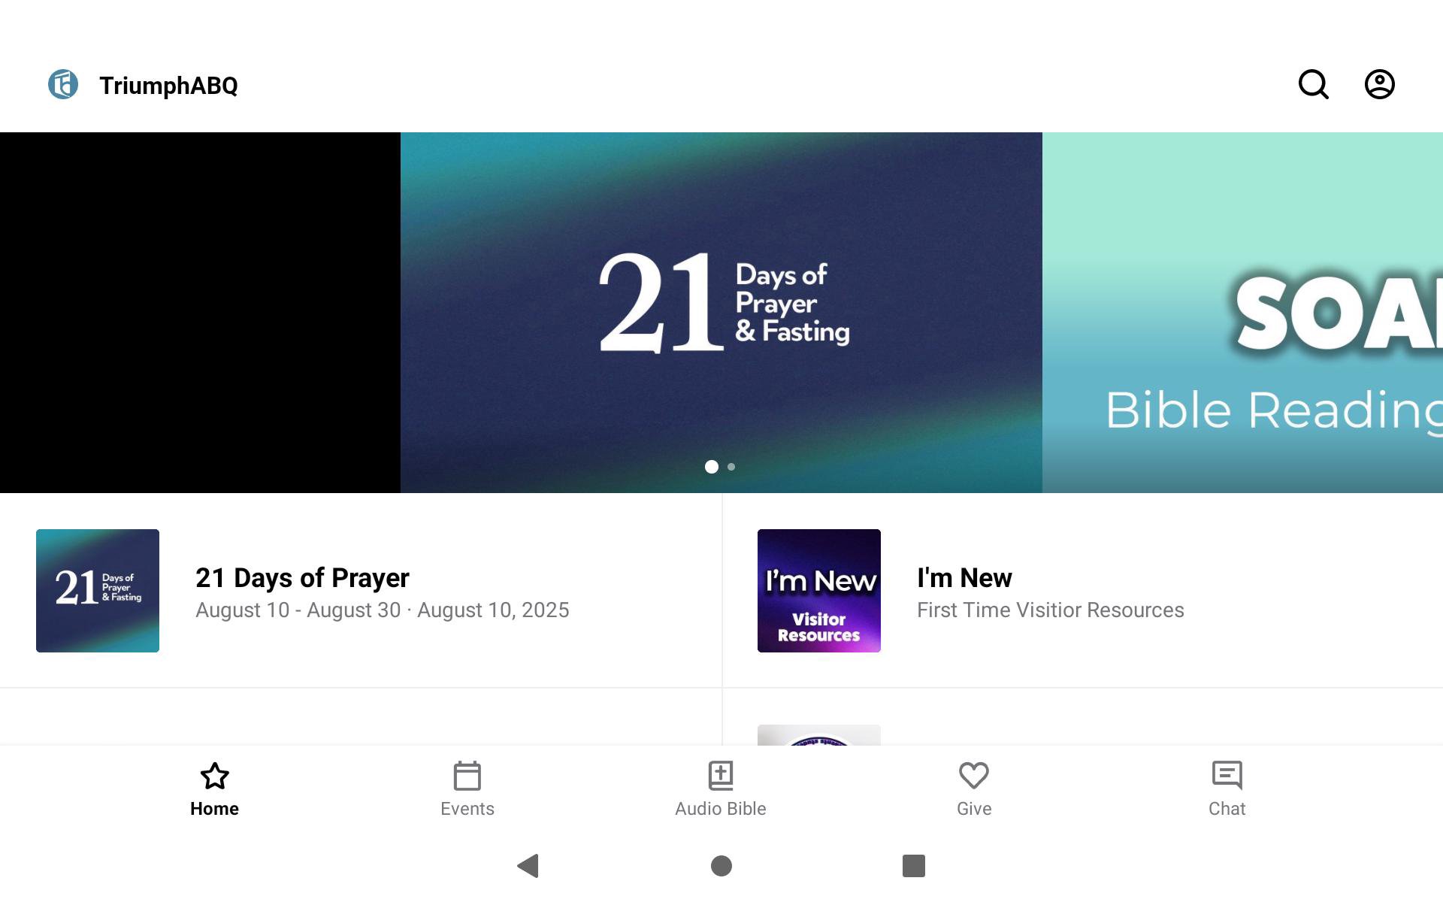The width and height of the screenshot is (1443, 902).
Task: Open the Events calendar icon
Action: [x=467, y=776]
